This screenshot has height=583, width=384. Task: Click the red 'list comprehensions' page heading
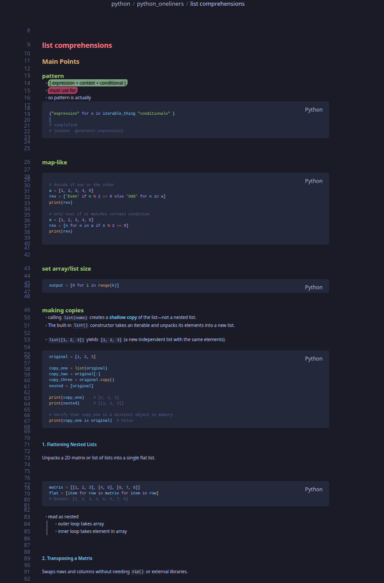(77, 45)
